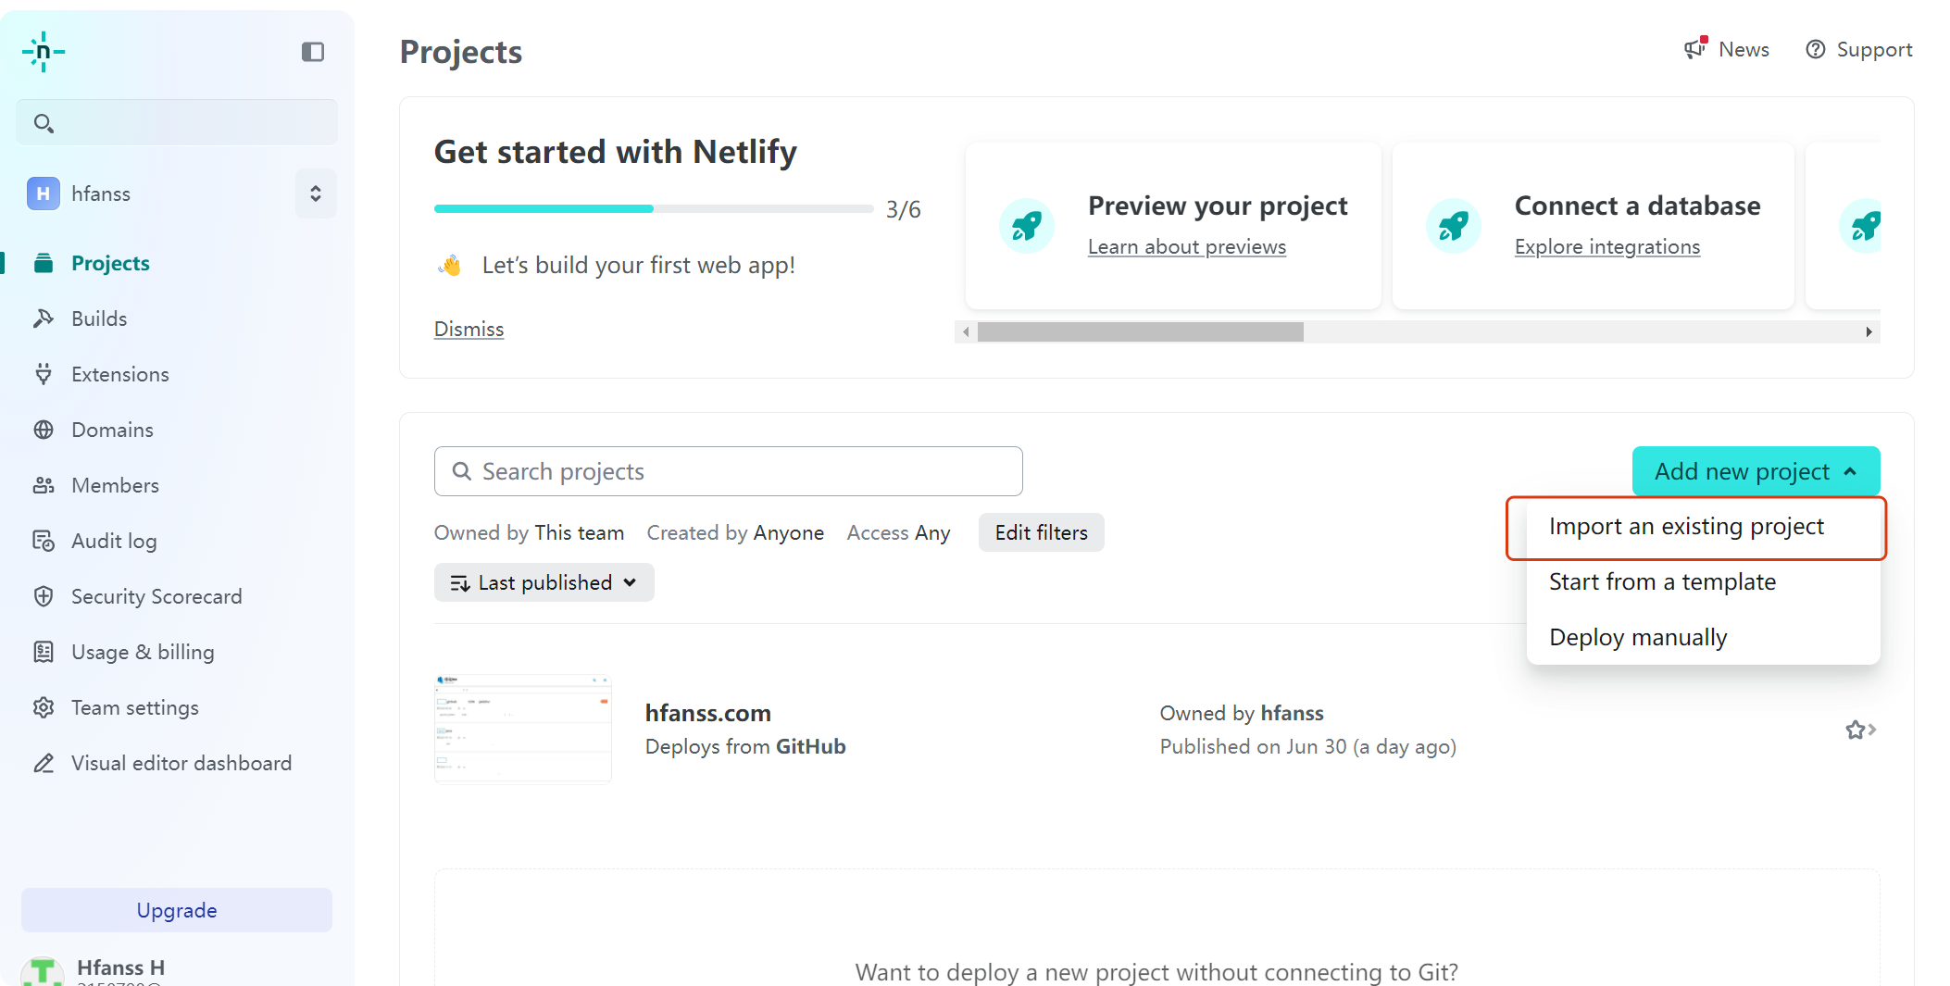The width and height of the screenshot is (1950, 986).
Task: Click the Security Scorecard shield icon
Action: coord(44,596)
